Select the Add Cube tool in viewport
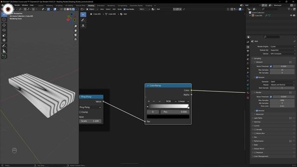297x167 pixels. coord(4,57)
